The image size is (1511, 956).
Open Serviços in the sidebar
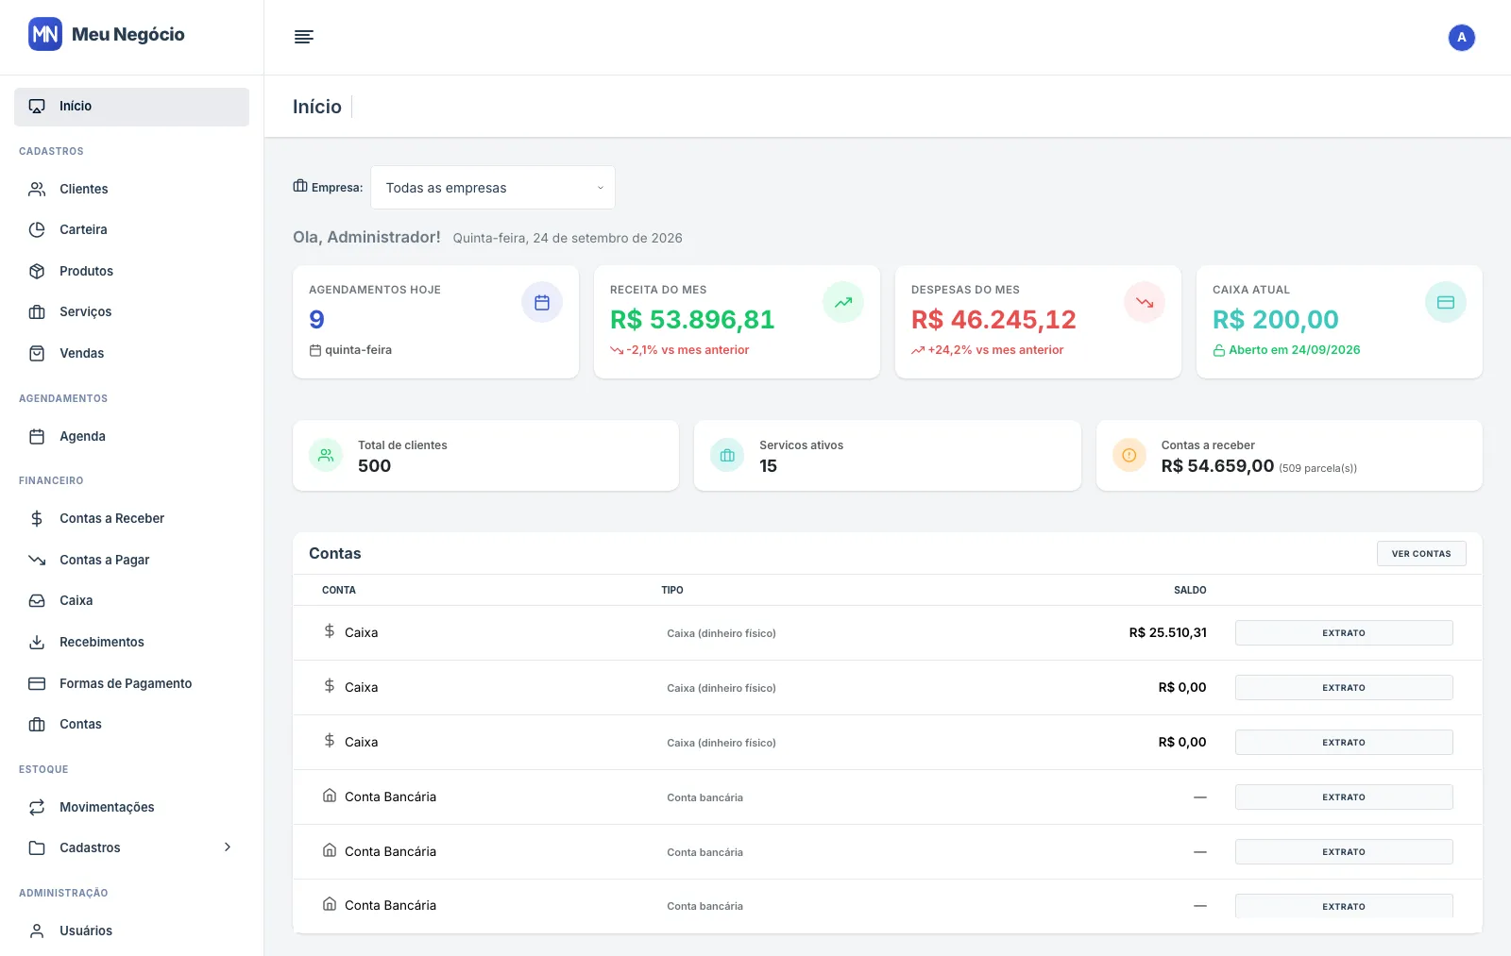pyautogui.click(x=131, y=311)
